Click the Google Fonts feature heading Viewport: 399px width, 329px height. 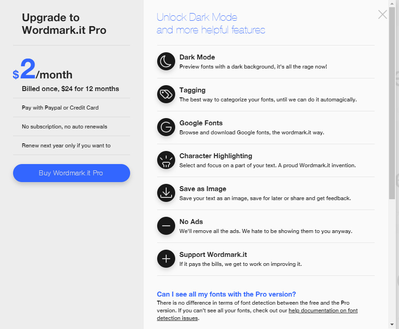(201, 123)
